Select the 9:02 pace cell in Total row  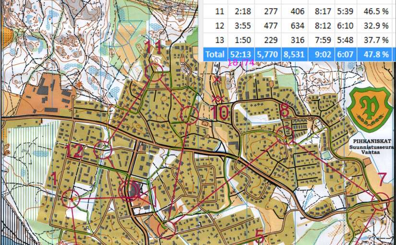click(321, 54)
